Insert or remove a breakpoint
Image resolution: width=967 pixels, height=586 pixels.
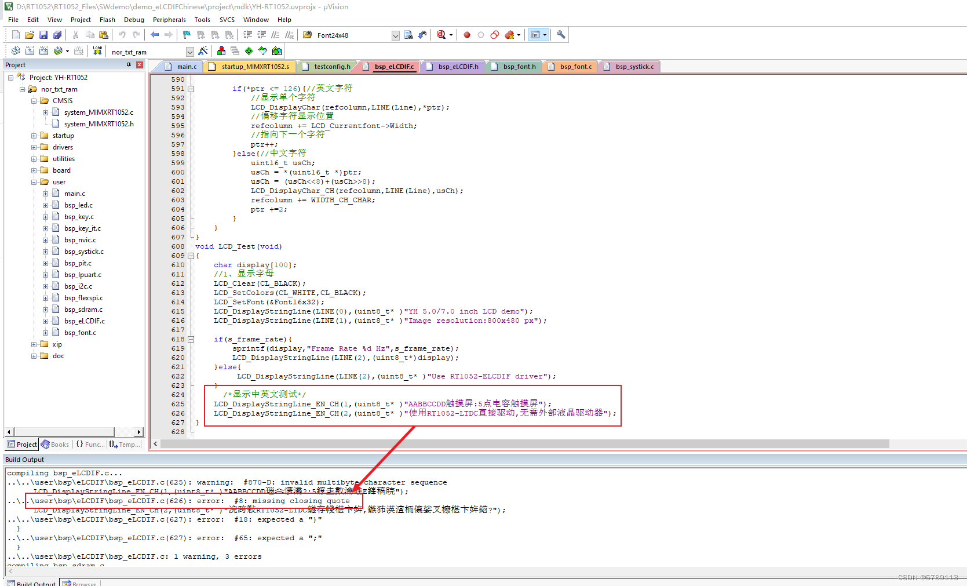[467, 34]
